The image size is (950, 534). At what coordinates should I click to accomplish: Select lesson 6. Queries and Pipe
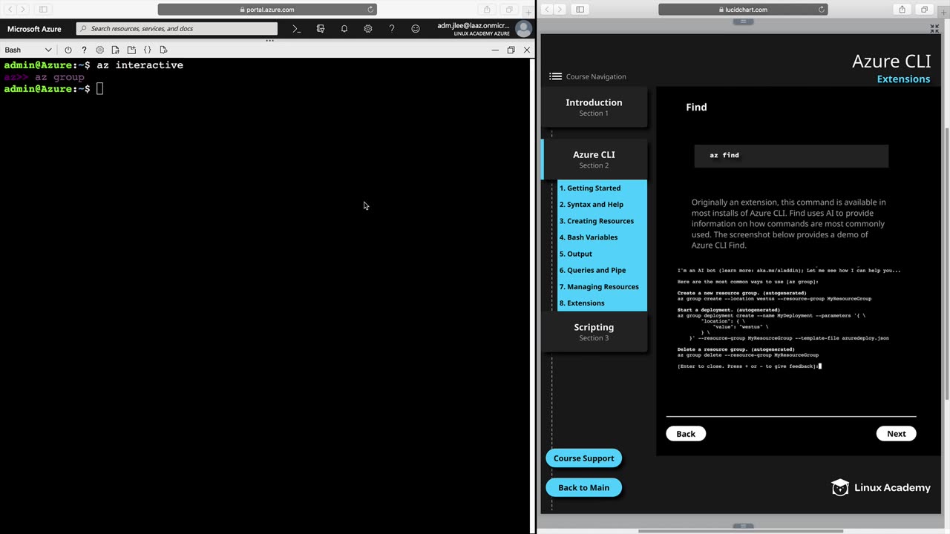coord(602,270)
